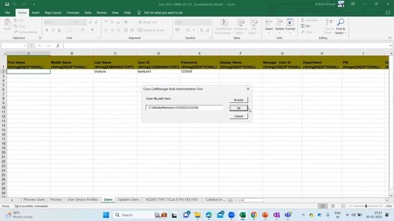Open Windows Start menu
This screenshot has width=394, height=221.
click(106, 215)
